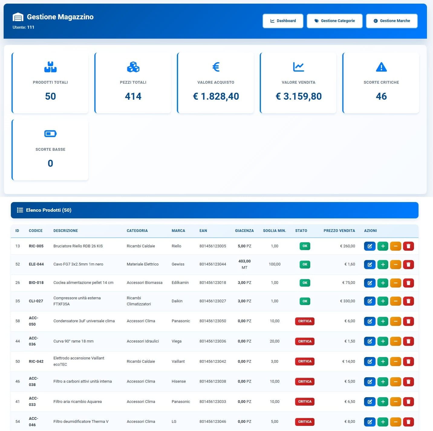
Task: Add stock to Cavo FG7 3x2.5mm row
Action: [383, 265]
